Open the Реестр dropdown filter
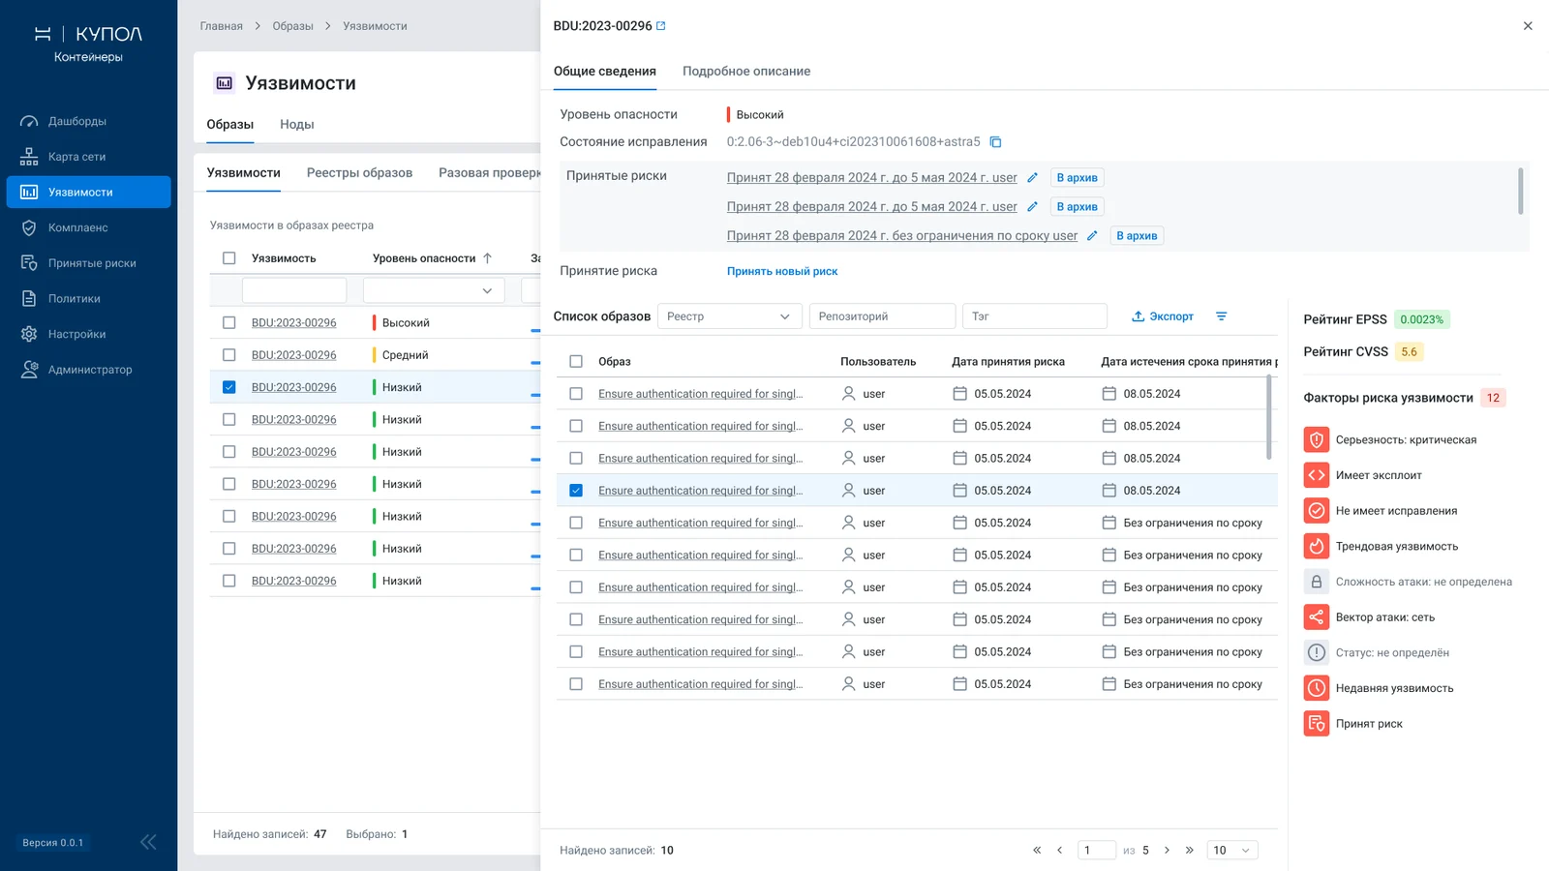1549x871 pixels. [x=730, y=316]
